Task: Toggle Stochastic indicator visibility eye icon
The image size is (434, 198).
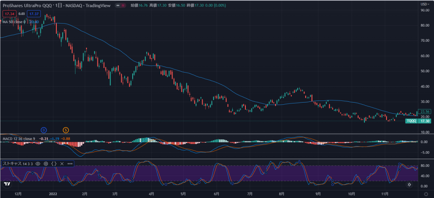Action: click(38, 163)
